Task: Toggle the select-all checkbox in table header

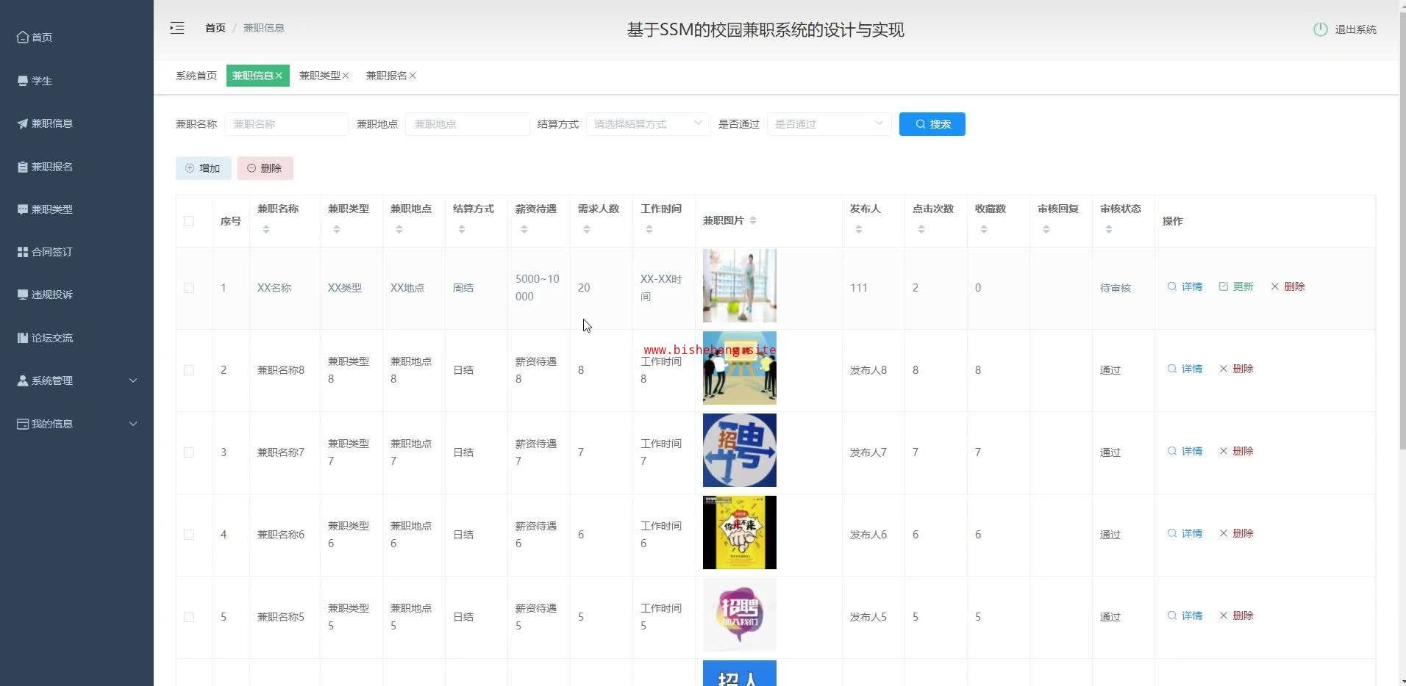Action: coord(189,221)
